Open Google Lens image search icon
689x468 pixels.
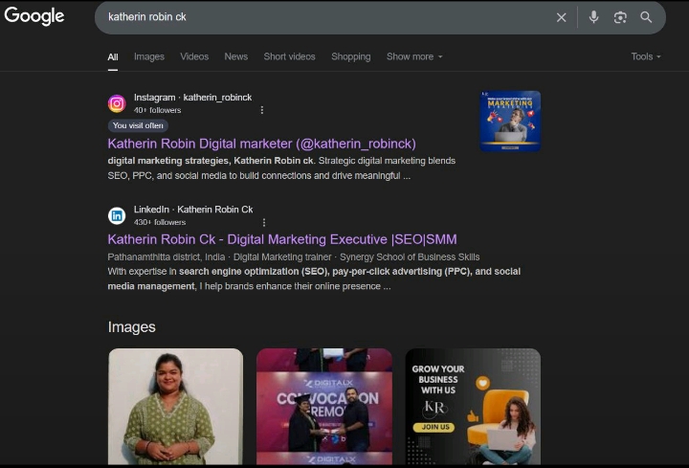620,17
